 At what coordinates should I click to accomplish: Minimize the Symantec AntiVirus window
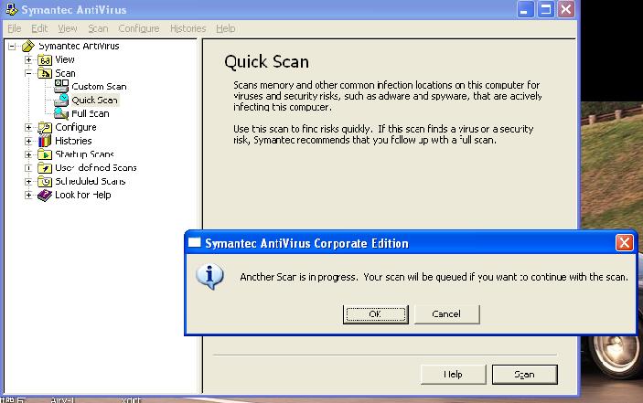point(525,9)
